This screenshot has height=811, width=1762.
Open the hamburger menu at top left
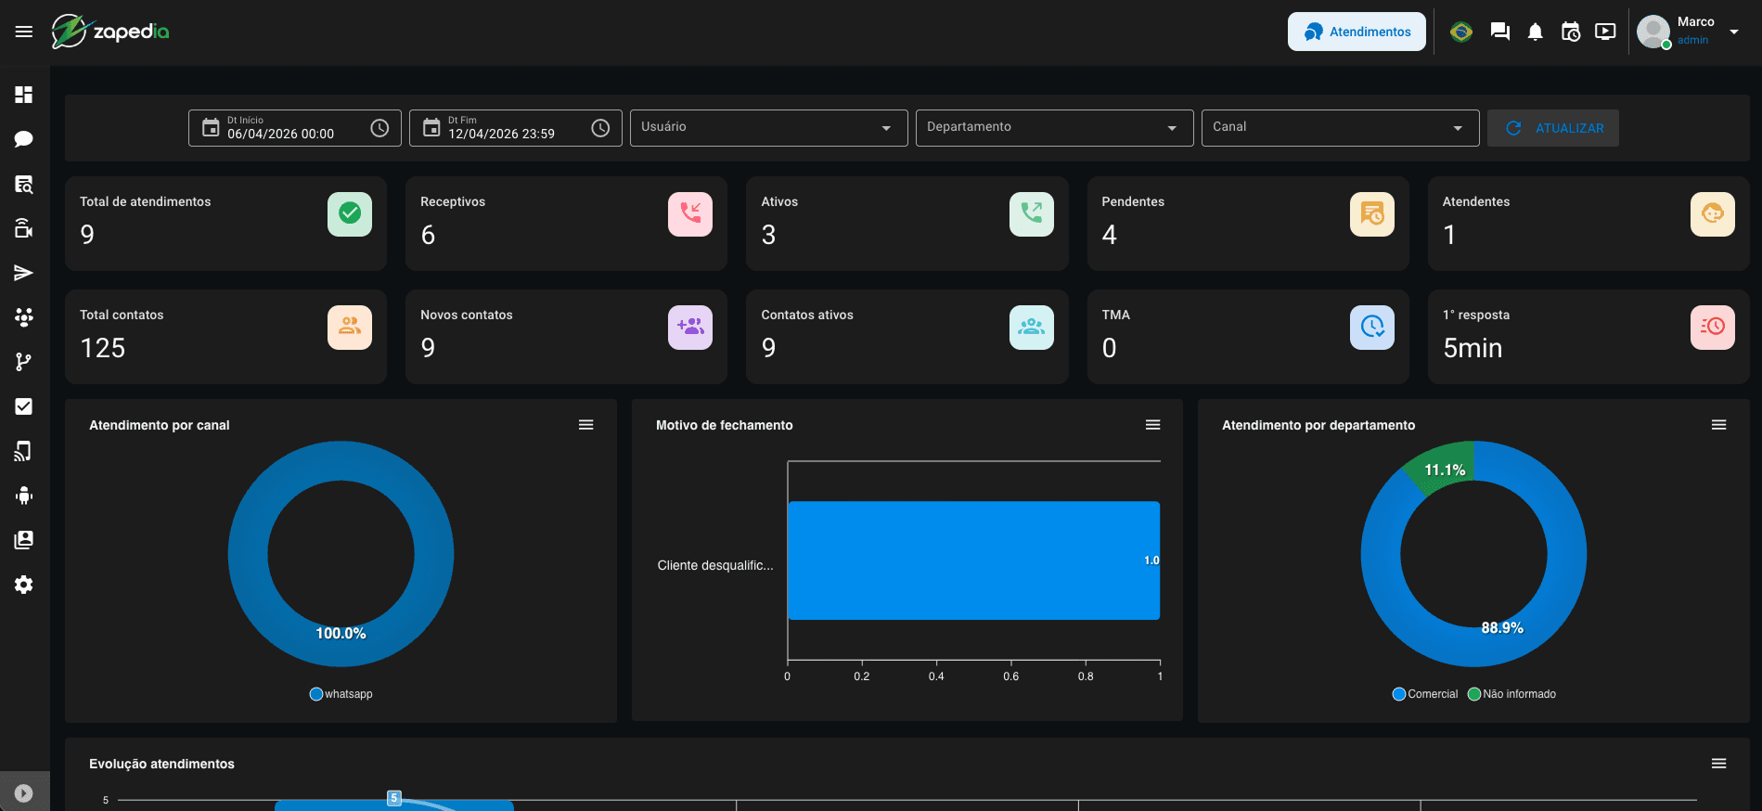point(24,32)
